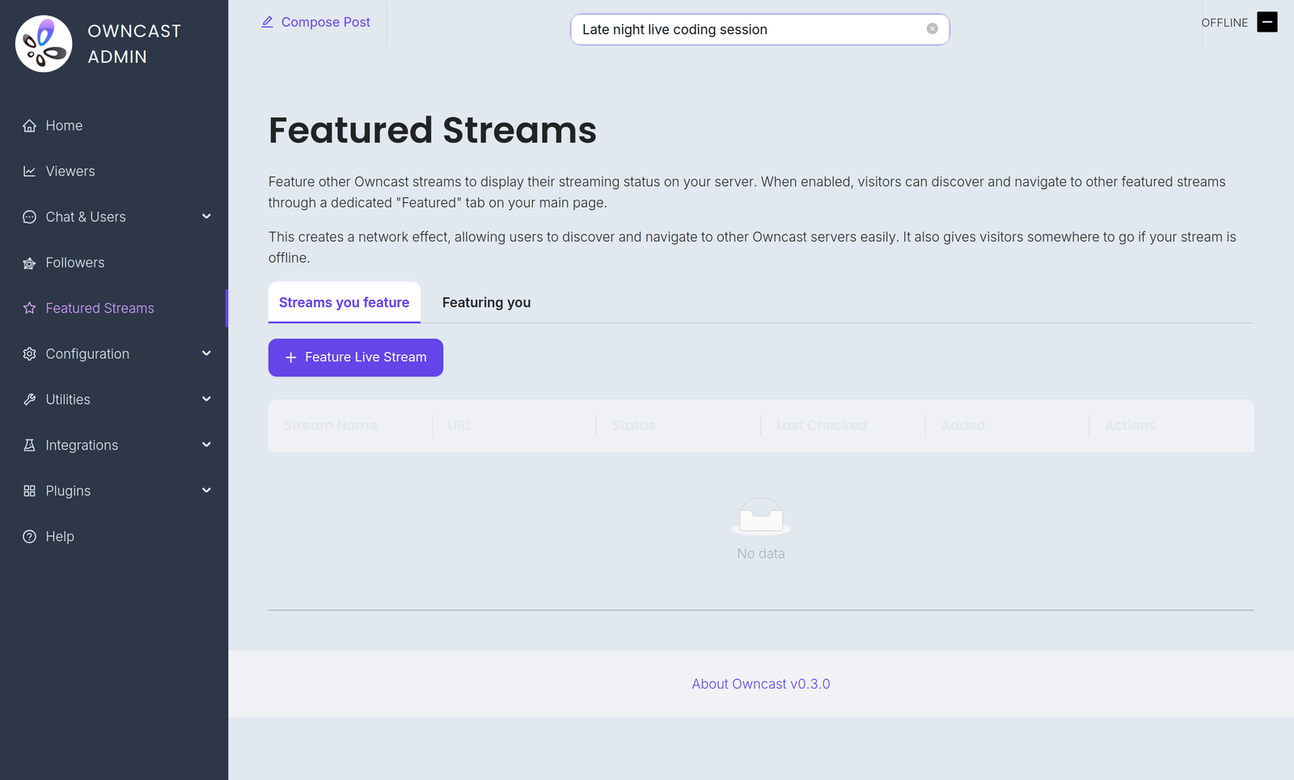Image resolution: width=1294 pixels, height=780 pixels.
Task: Expand the Plugins chevron
Action: (x=206, y=491)
